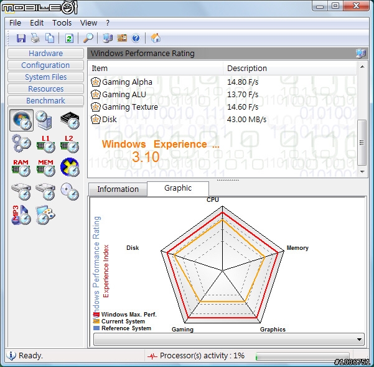
Task: Click the results list scrollbar thumb
Action: [362, 143]
